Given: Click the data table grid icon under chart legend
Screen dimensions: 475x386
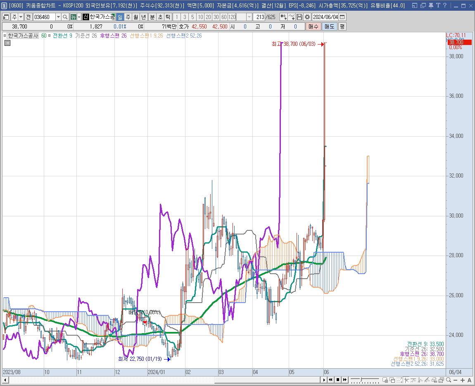Looking at the screenshot, I should tap(7, 43).
